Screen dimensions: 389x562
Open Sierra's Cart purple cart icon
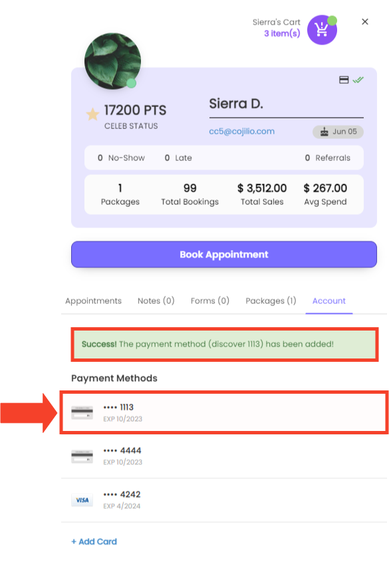click(322, 30)
